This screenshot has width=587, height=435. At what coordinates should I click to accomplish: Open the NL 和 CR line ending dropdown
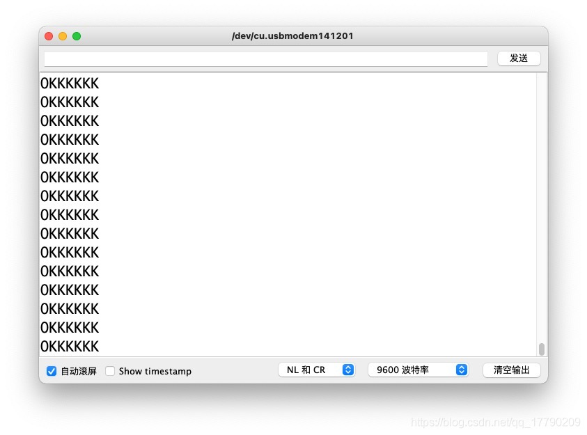[316, 370]
